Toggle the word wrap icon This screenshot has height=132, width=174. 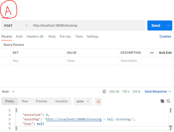pyautogui.click(x=98, y=101)
